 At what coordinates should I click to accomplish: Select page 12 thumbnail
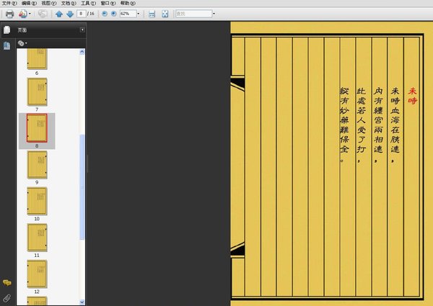point(37,274)
